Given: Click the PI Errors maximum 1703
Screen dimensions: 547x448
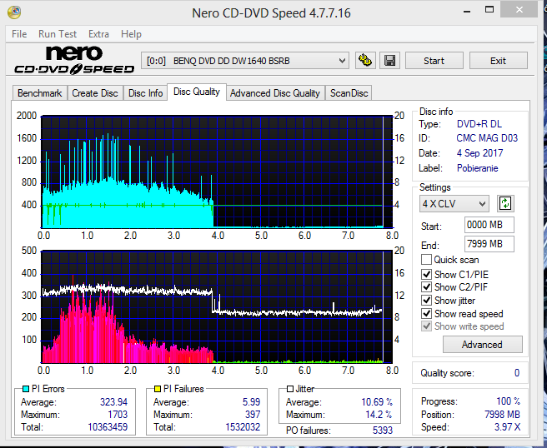Looking at the screenshot, I should (118, 415).
